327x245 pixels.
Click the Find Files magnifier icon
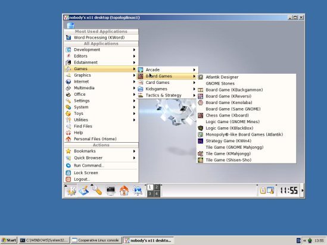[x=68, y=126]
